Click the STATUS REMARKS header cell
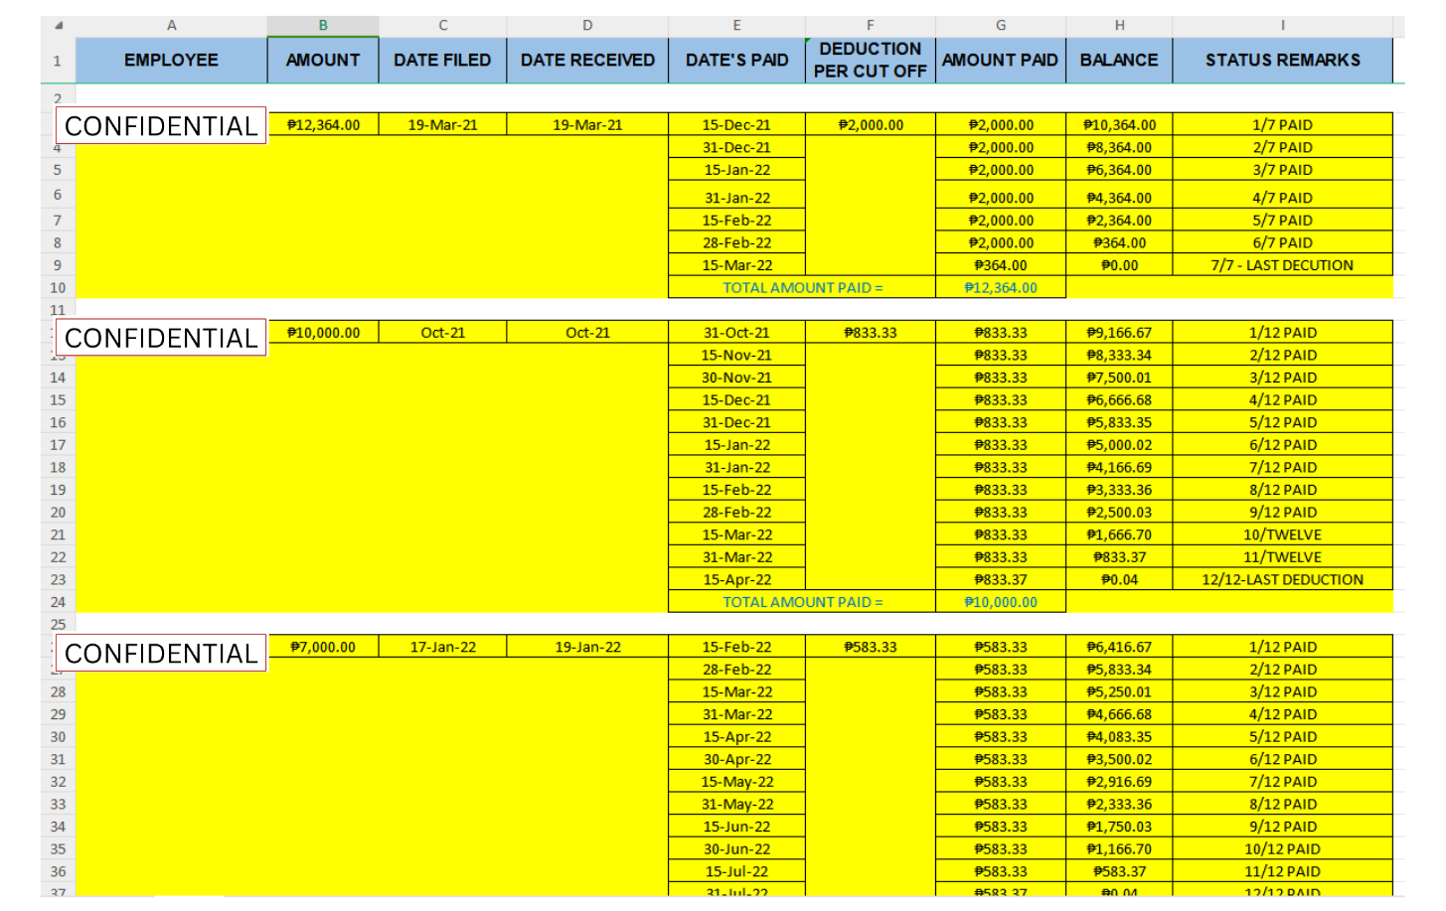The width and height of the screenshot is (1446, 911). pyautogui.click(x=1282, y=61)
